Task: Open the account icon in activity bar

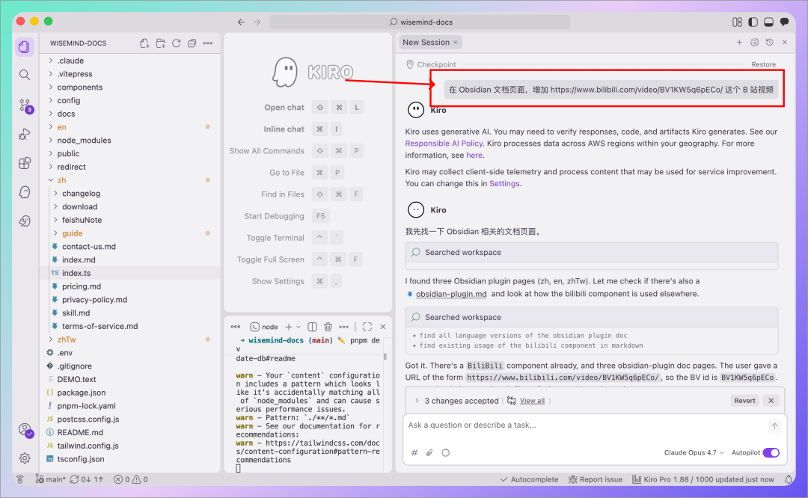Action: point(25,429)
